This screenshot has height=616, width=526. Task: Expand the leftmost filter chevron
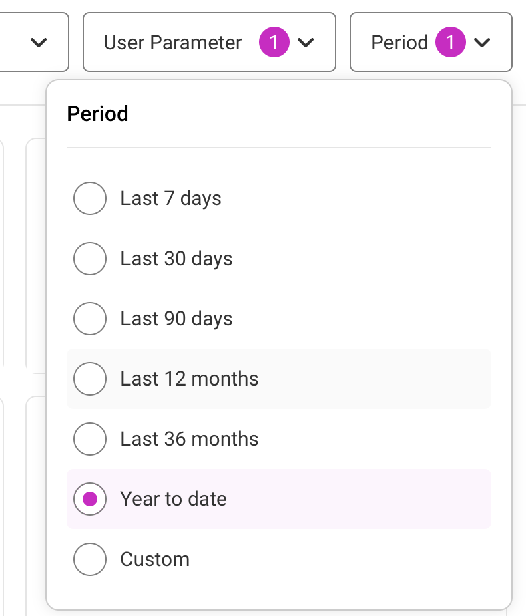tap(38, 42)
